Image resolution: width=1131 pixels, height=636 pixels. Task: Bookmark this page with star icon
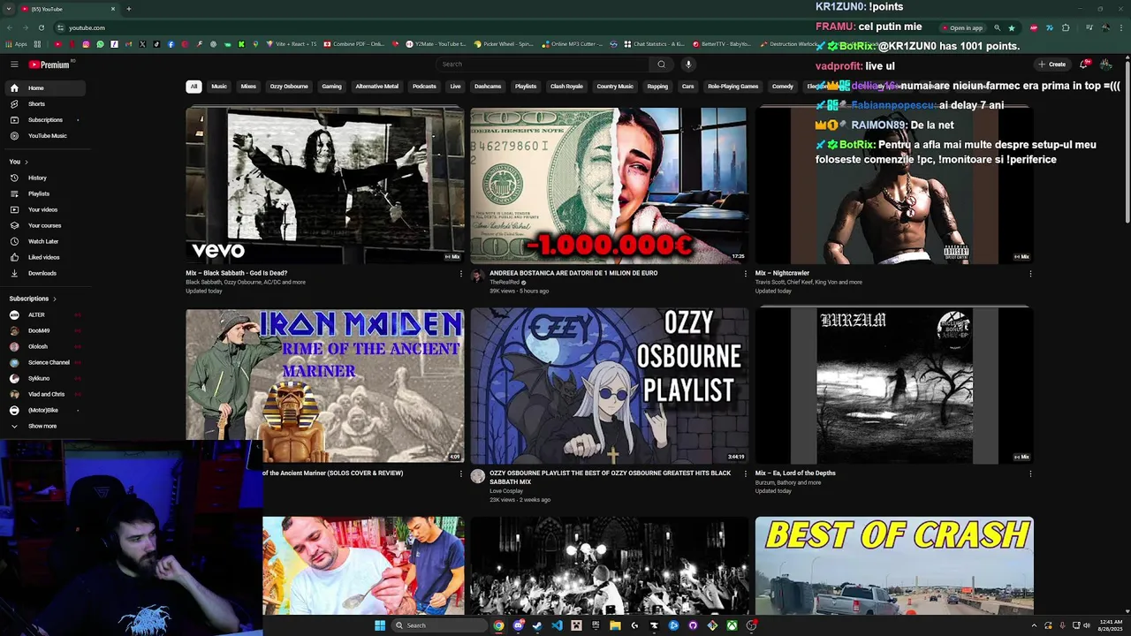pos(1012,27)
